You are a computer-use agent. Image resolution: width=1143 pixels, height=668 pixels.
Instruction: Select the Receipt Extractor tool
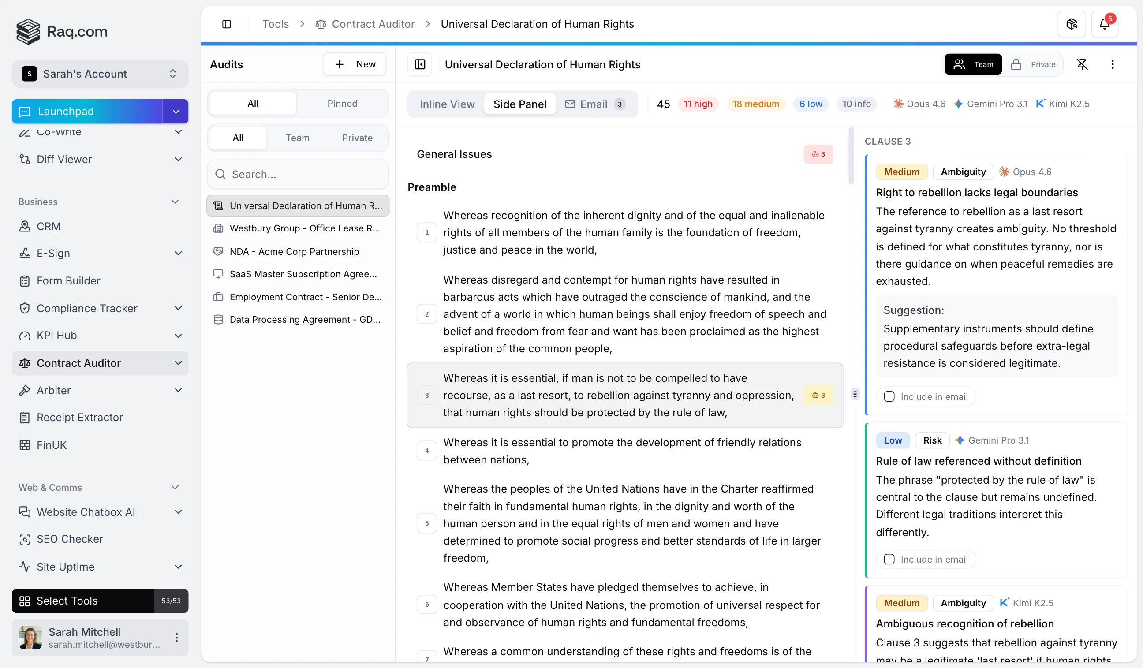[80, 417]
